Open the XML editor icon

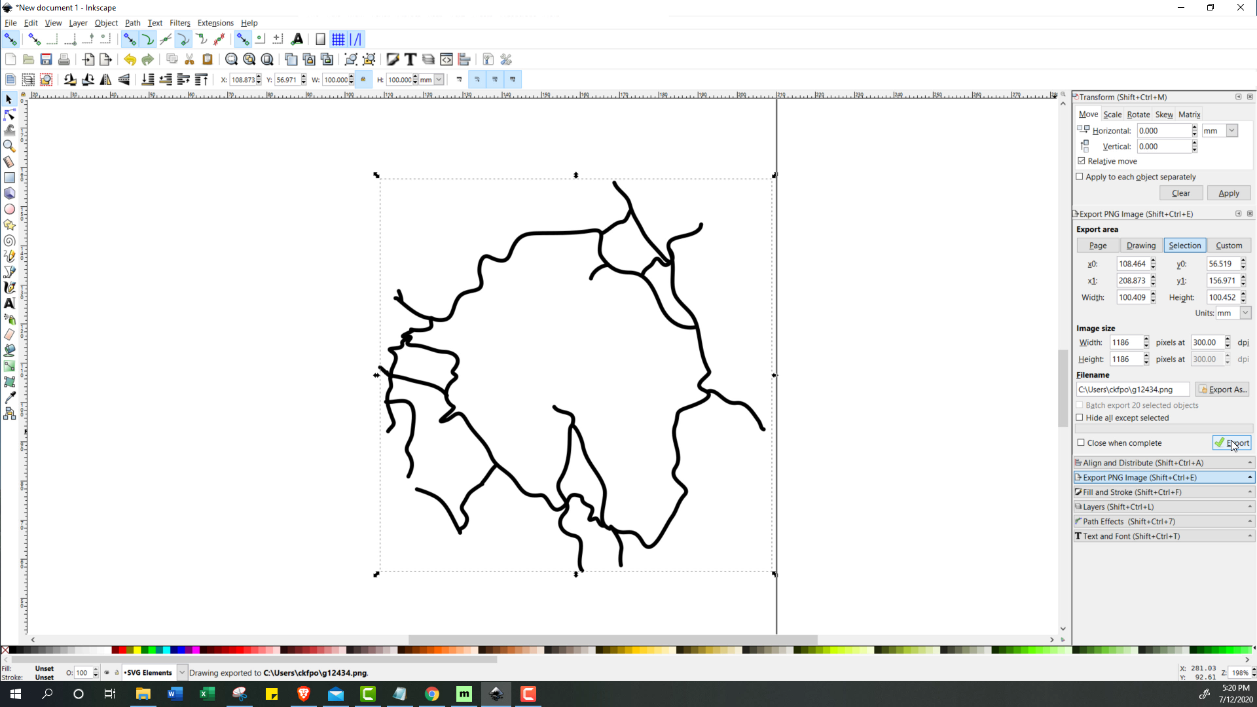pos(446,60)
